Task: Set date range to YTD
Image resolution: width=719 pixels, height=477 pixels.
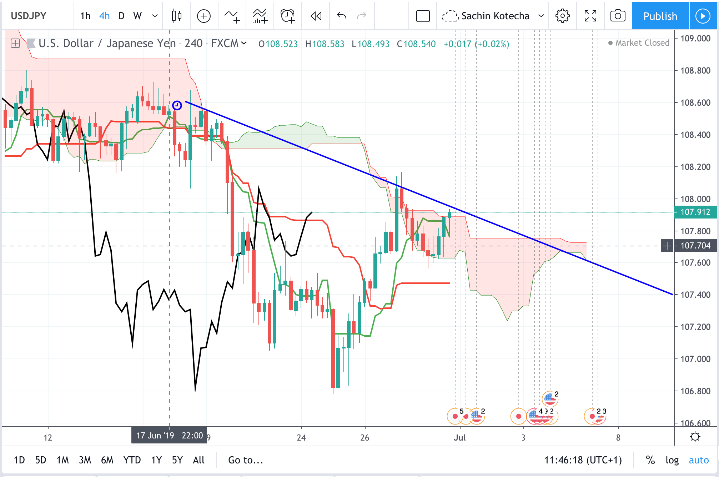Action: [132, 460]
